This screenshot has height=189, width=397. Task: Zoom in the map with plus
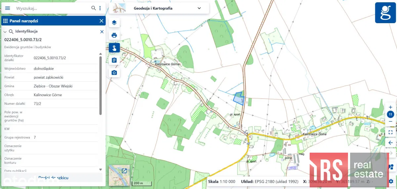(390, 107)
